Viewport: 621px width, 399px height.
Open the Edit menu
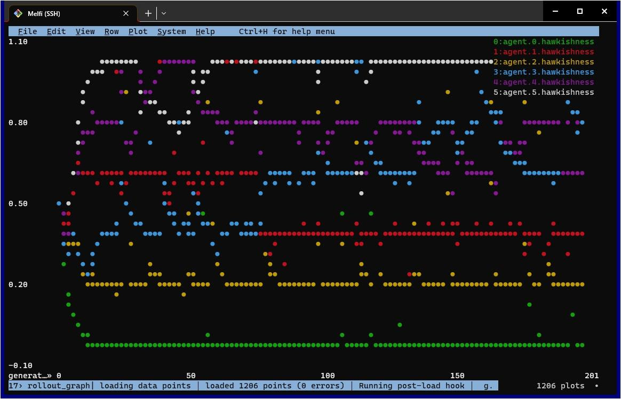[x=56, y=31]
